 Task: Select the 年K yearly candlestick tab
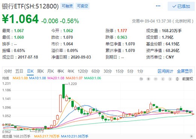coord(71,71)
